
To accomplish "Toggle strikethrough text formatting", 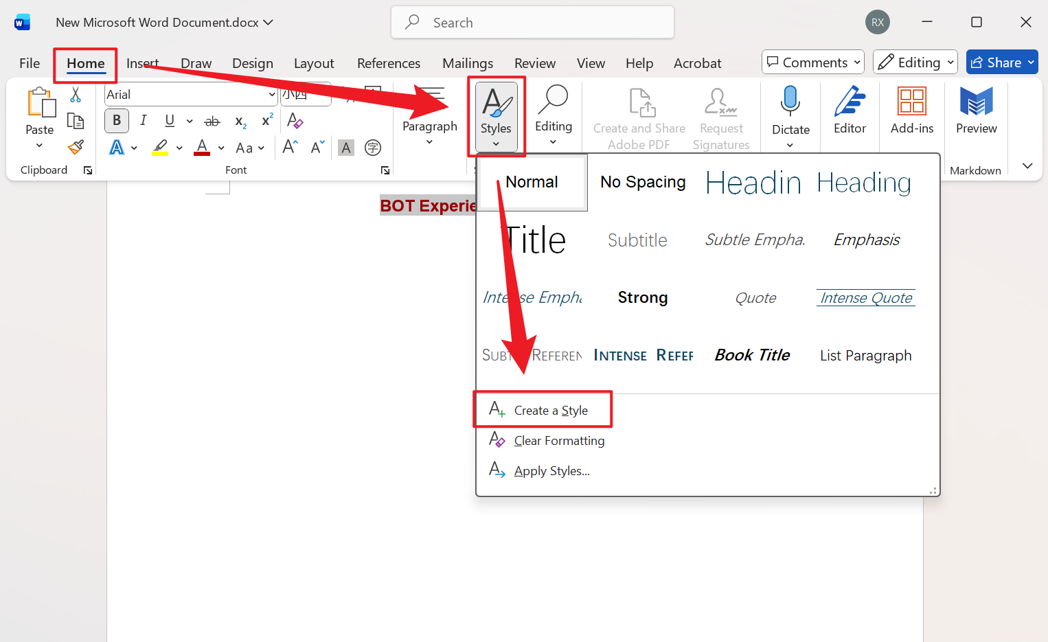I will click(212, 122).
